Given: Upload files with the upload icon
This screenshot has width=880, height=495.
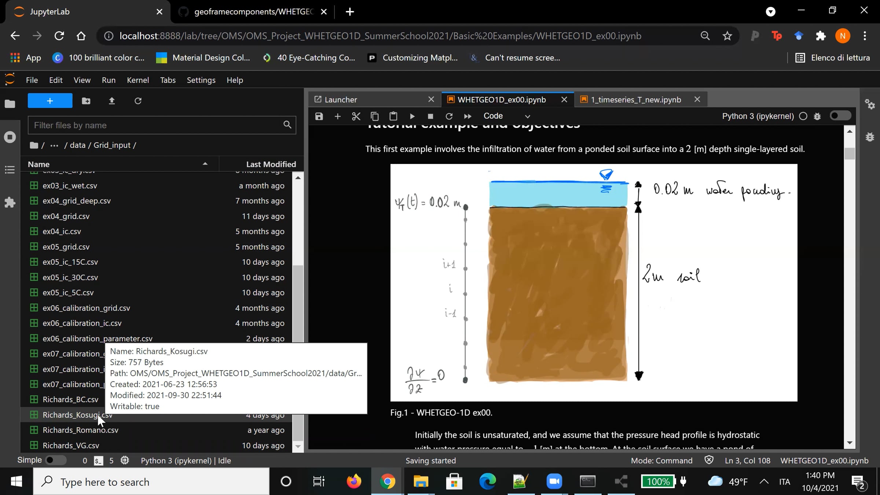Looking at the screenshot, I should [x=112, y=101].
